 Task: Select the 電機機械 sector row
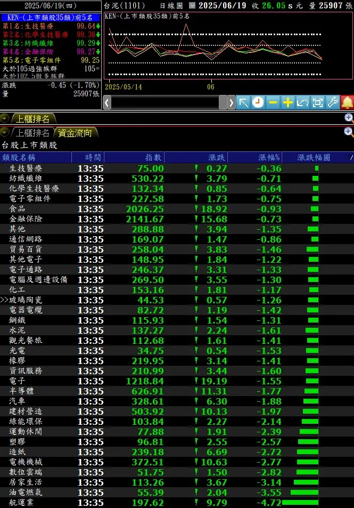pyautogui.click(x=177, y=462)
